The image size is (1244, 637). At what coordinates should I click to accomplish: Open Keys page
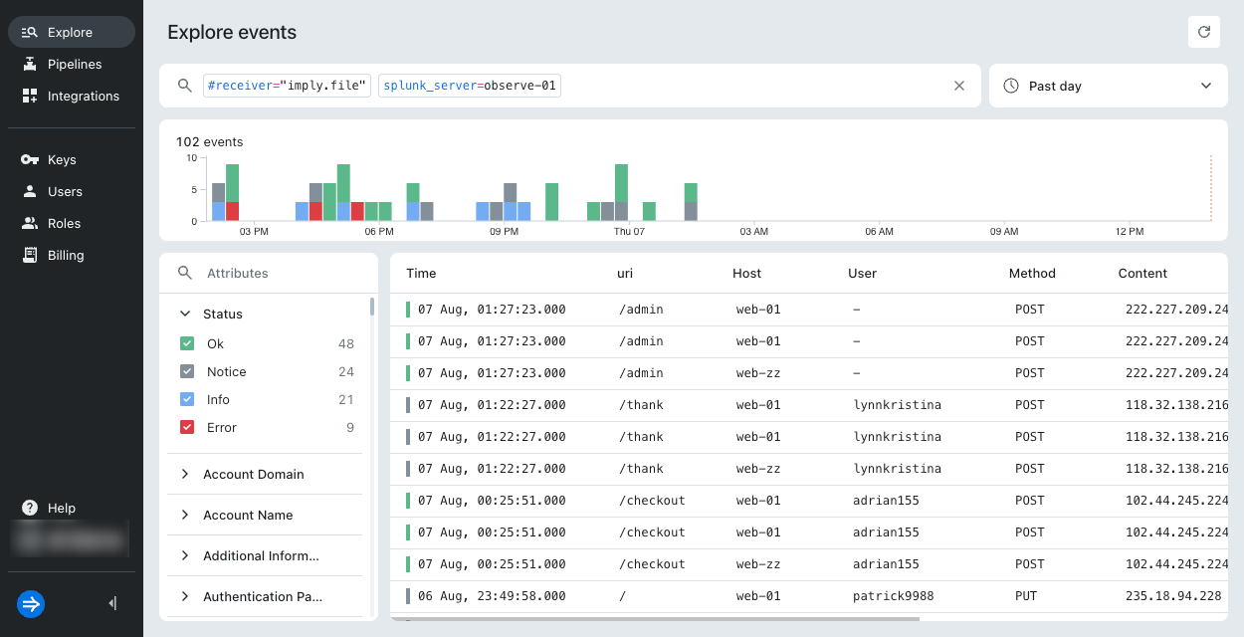coord(72,159)
